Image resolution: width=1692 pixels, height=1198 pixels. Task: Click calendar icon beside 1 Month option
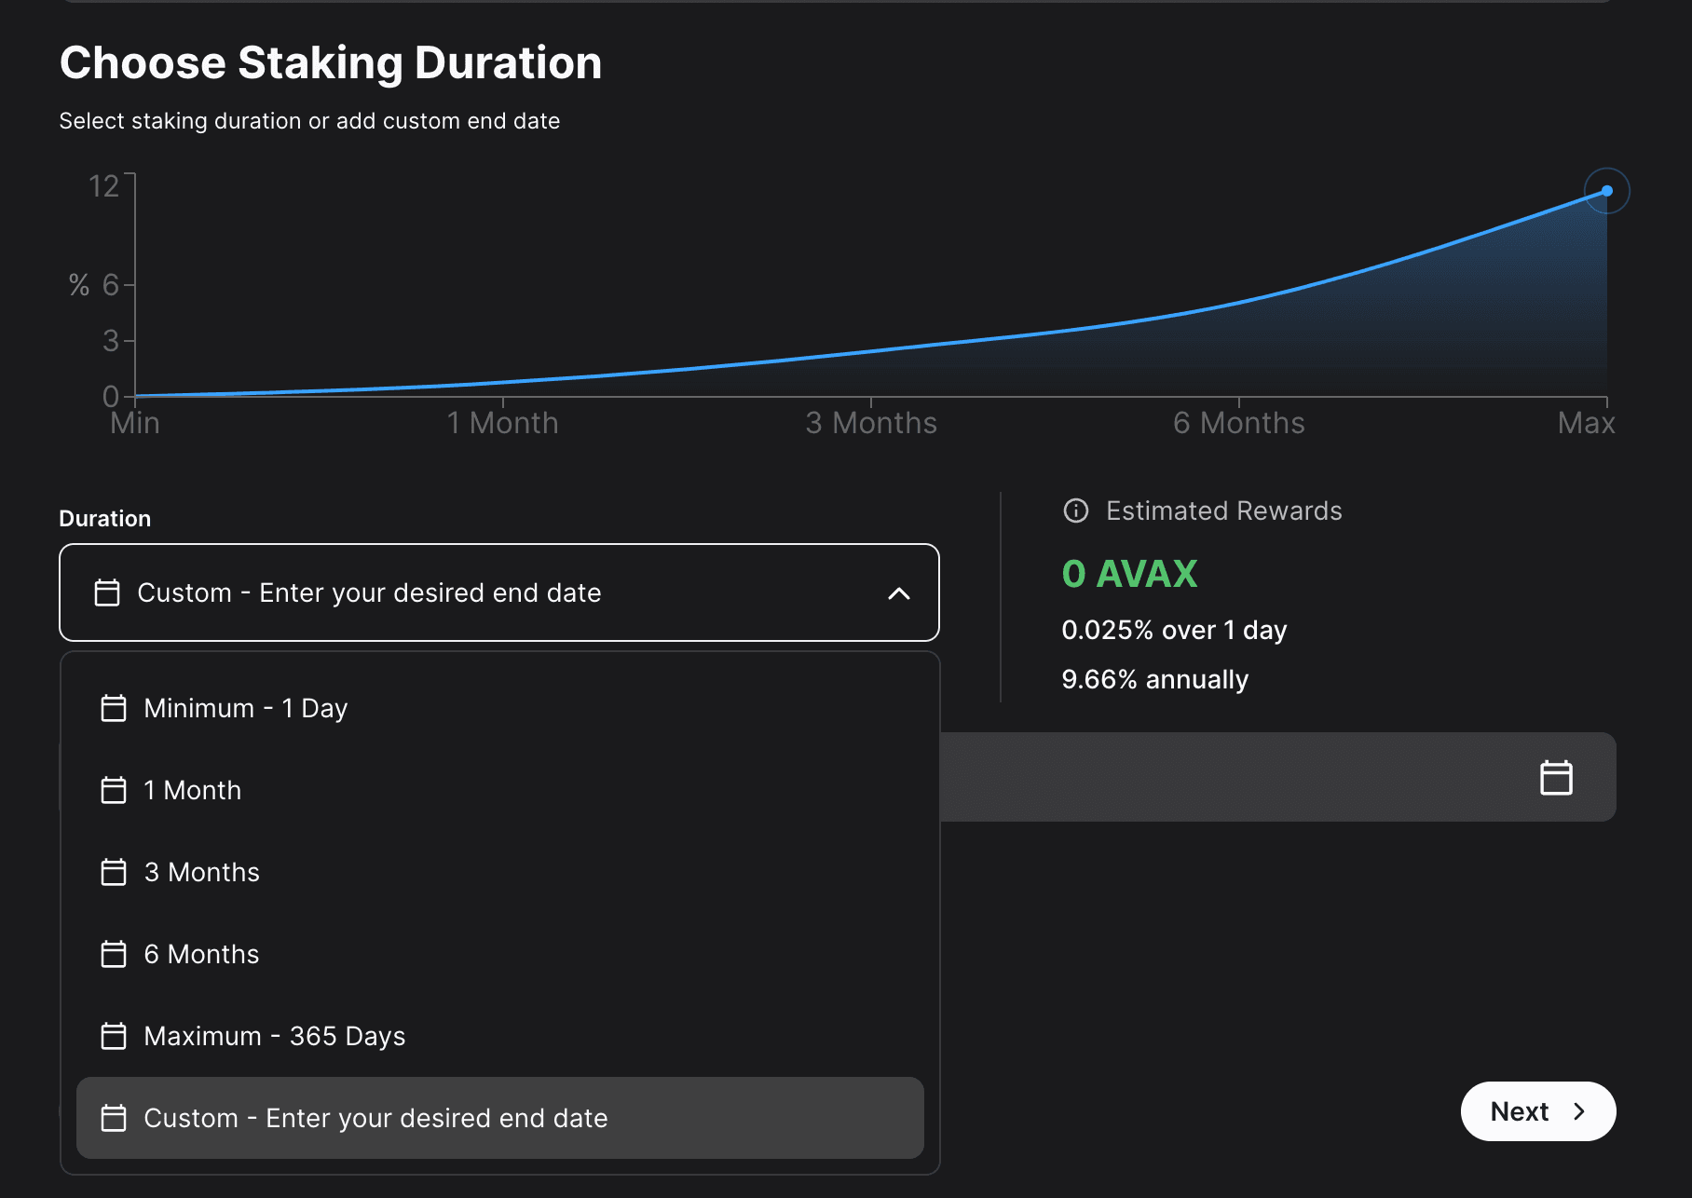pos(114,790)
